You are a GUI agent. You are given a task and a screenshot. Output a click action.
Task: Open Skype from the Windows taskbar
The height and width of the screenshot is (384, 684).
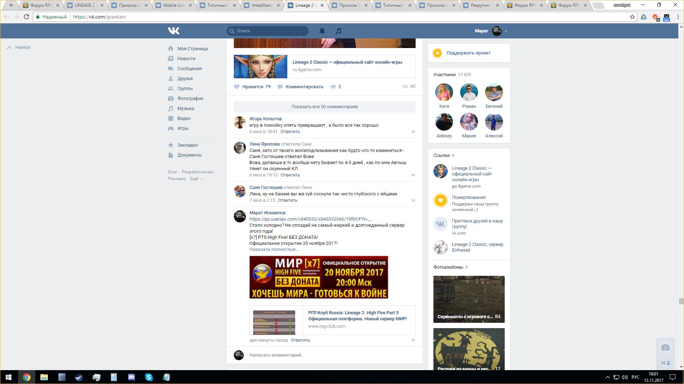point(149,377)
